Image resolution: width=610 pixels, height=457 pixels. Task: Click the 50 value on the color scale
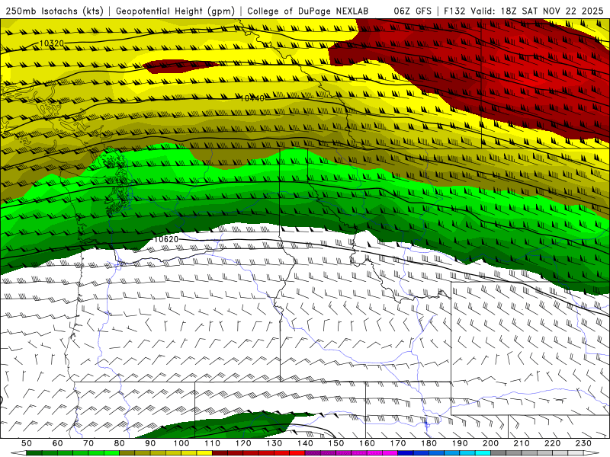(27, 443)
